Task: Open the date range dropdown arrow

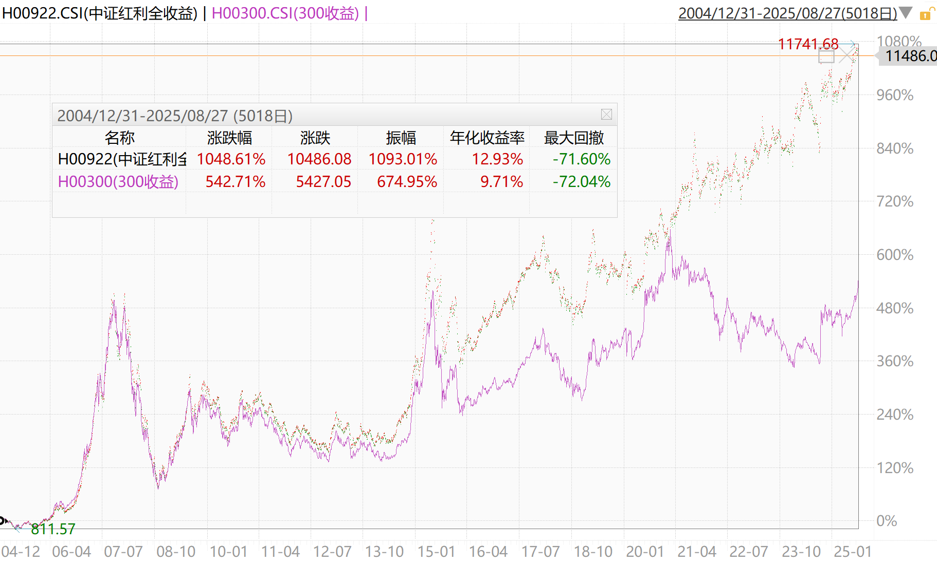Action: pyautogui.click(x=906, y=13)
